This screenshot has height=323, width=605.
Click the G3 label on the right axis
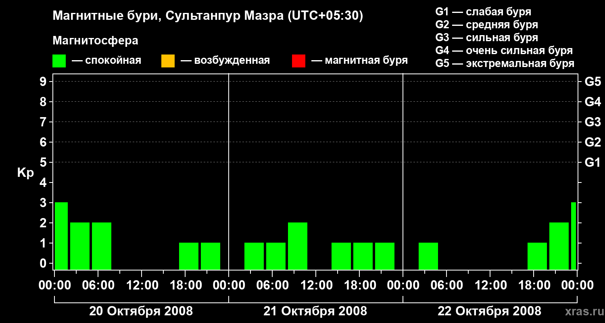593,122
